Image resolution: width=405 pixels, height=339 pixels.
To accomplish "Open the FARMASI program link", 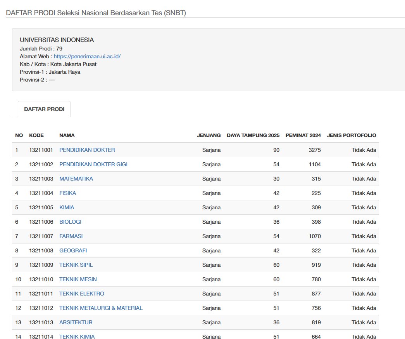I will [71, 236].
